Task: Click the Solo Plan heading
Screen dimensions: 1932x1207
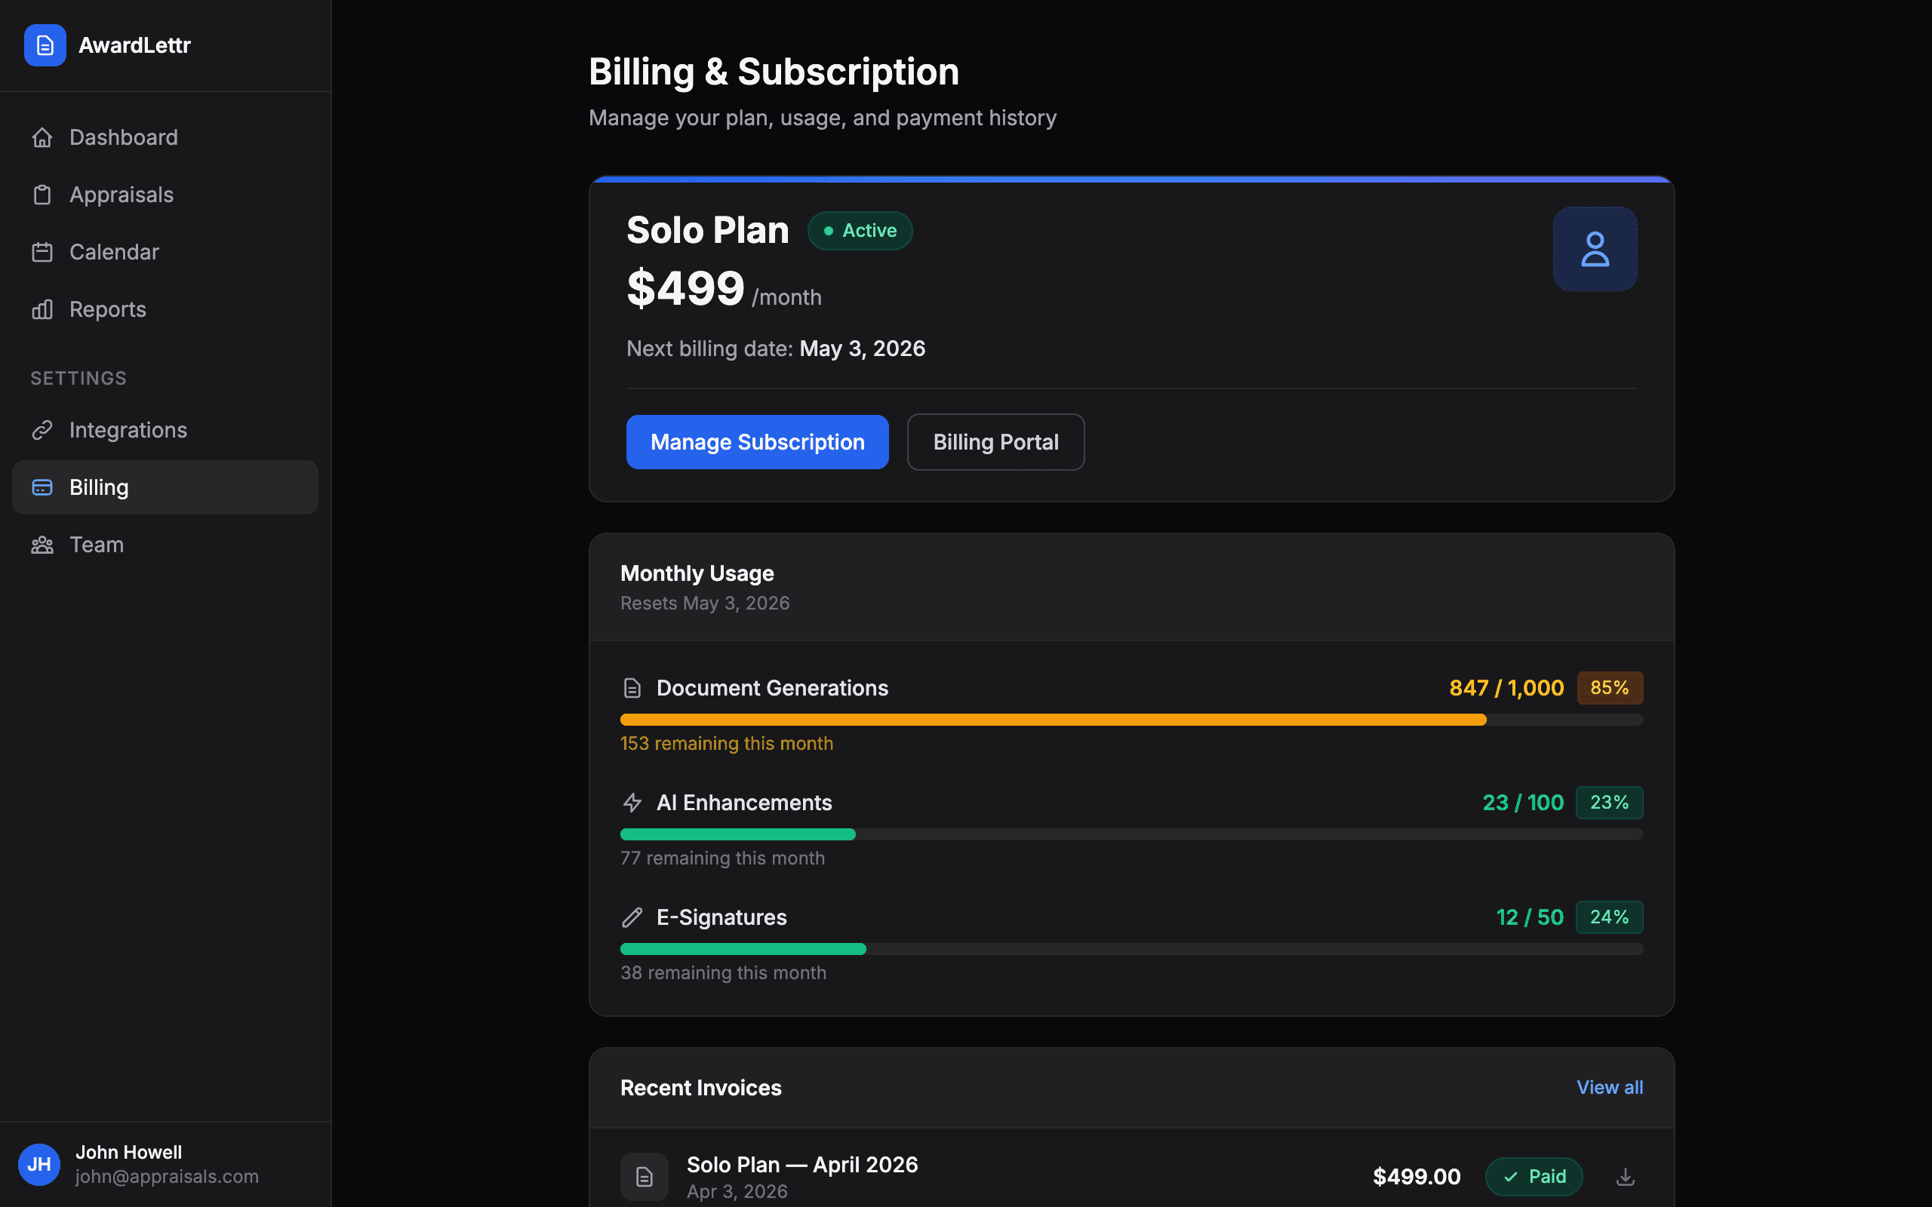Action: (x=707, y=231)
